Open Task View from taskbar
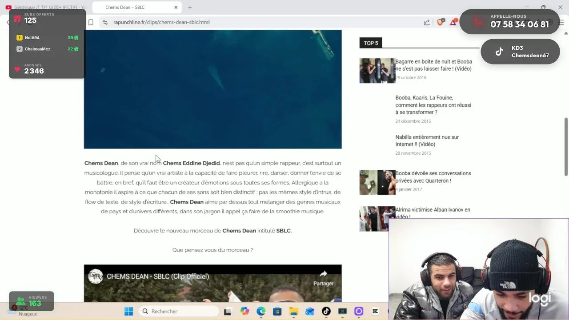The height and width of the screenshot is (320, 569). coord(228,312)
